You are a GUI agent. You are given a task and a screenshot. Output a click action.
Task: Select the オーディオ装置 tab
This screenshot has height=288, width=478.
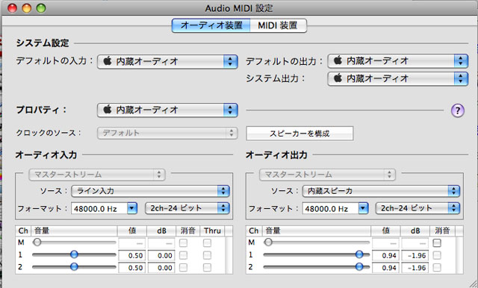[x=211, y=25]
